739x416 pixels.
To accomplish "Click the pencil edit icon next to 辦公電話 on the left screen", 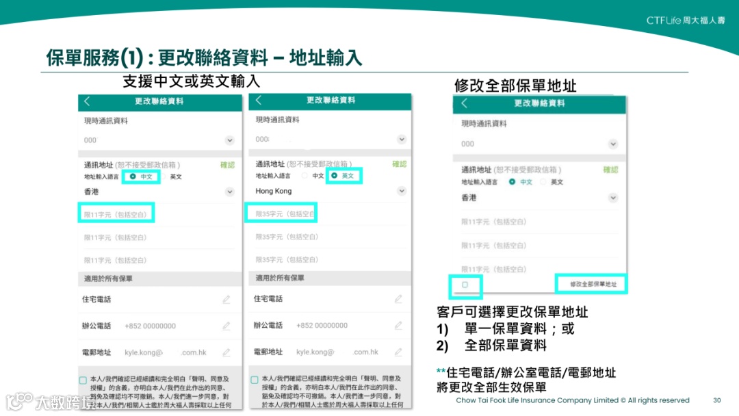I will [226, 326].
